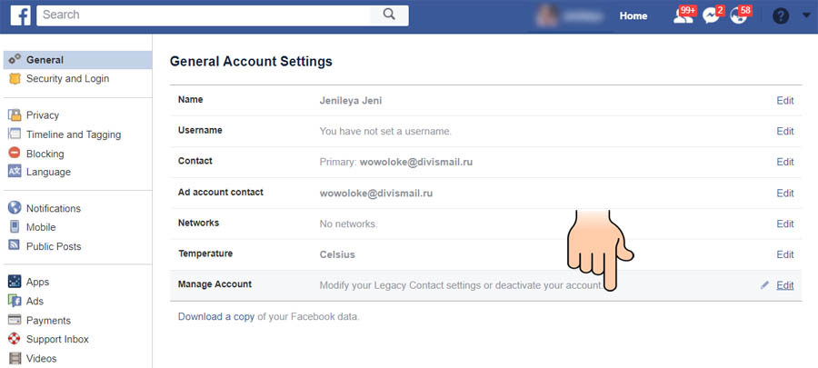
Task: Expand the account menu arrow in top bar
Action: pyautogui.click(x=806, y=15)
